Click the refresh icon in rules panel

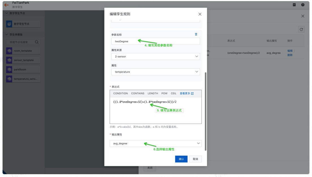[301, 30]
